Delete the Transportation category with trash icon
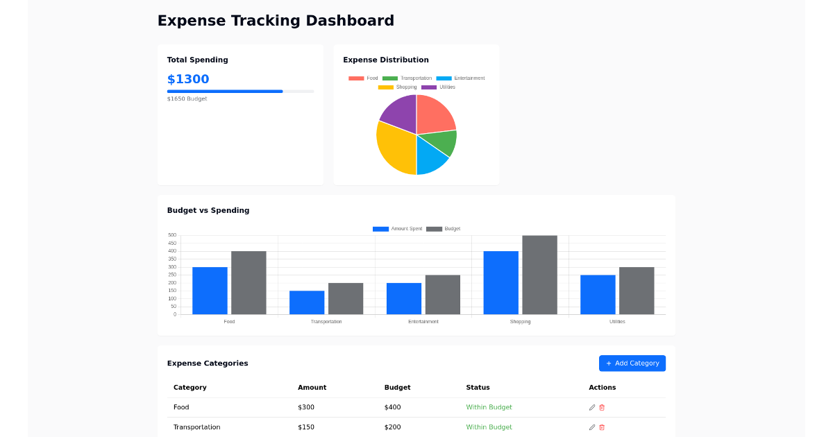Screen dimensions: 833x437 coord(600,427)
